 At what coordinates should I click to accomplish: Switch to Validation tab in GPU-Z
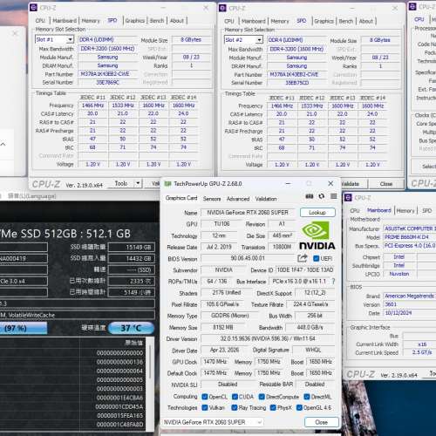pos(266,199)
